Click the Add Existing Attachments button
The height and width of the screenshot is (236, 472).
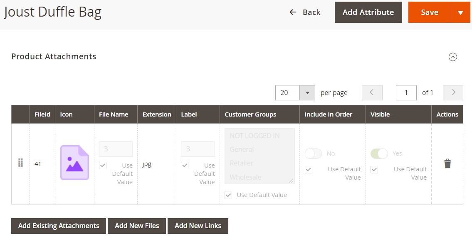click(59, 226)
